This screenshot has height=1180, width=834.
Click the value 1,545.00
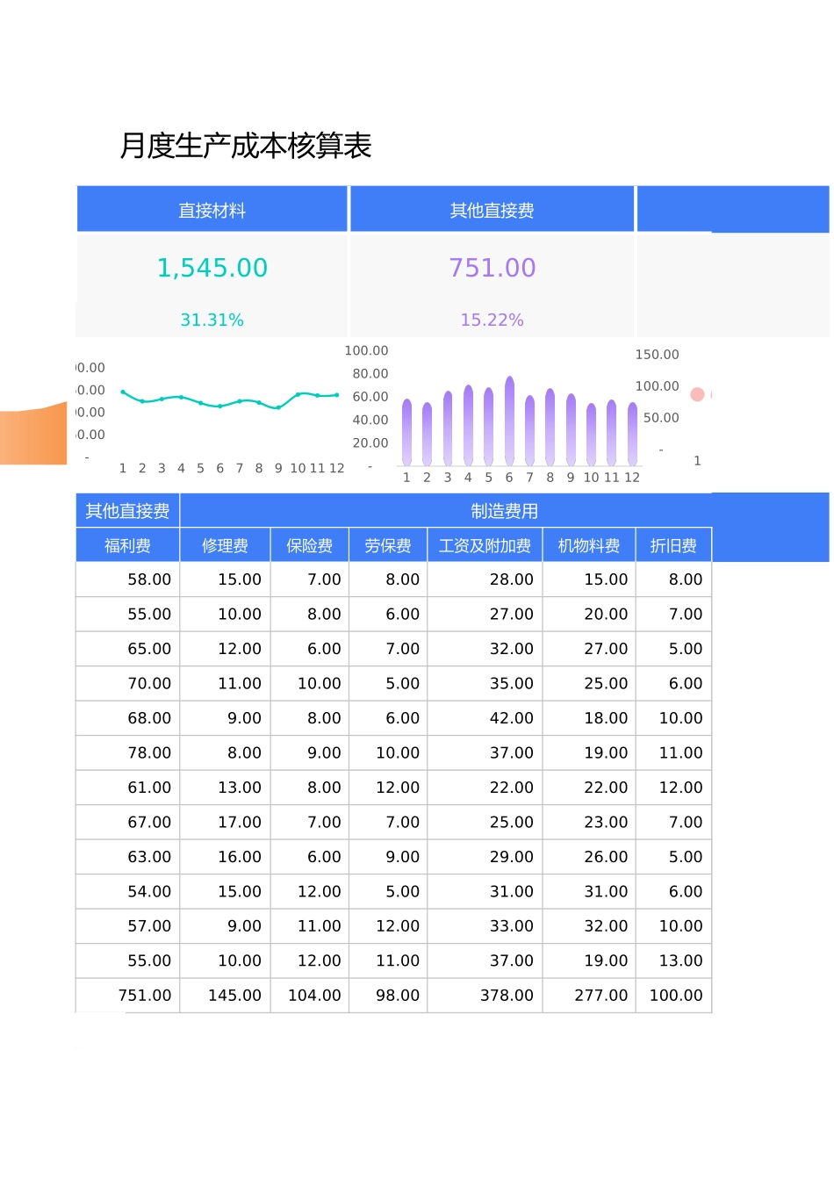[212, 267]
